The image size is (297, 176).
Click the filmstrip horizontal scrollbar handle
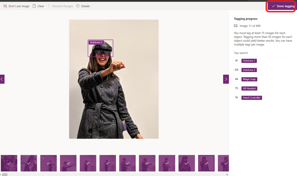[x=5, y=175]
